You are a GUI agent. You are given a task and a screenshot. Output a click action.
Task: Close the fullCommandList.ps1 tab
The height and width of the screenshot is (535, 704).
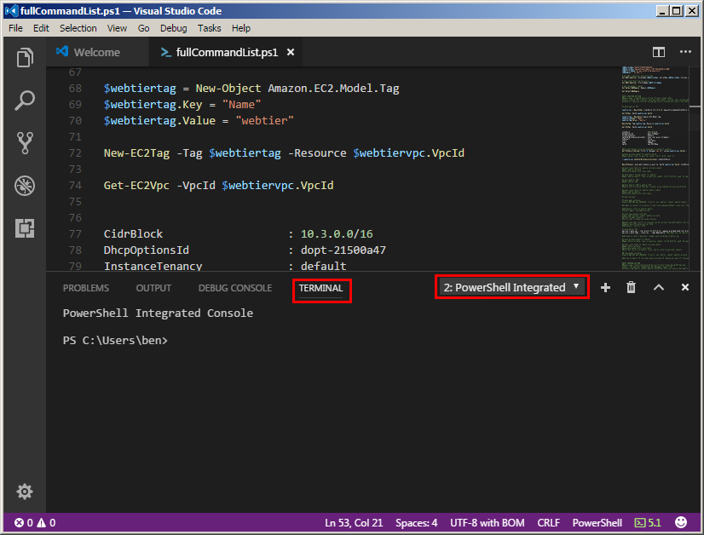pyautogui.click(x=291, y=52)
